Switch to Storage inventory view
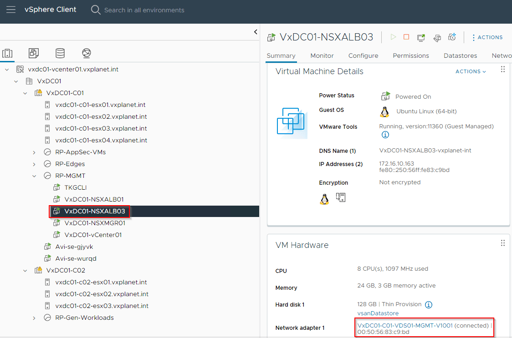This screenshot has height=338, width=512. [x=60, y=53]
